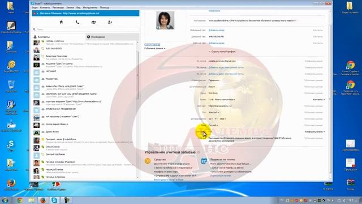Open the gender dropdown showing Женский
The height and width of the screenshot is (204, 362).
tap(214, 112)
